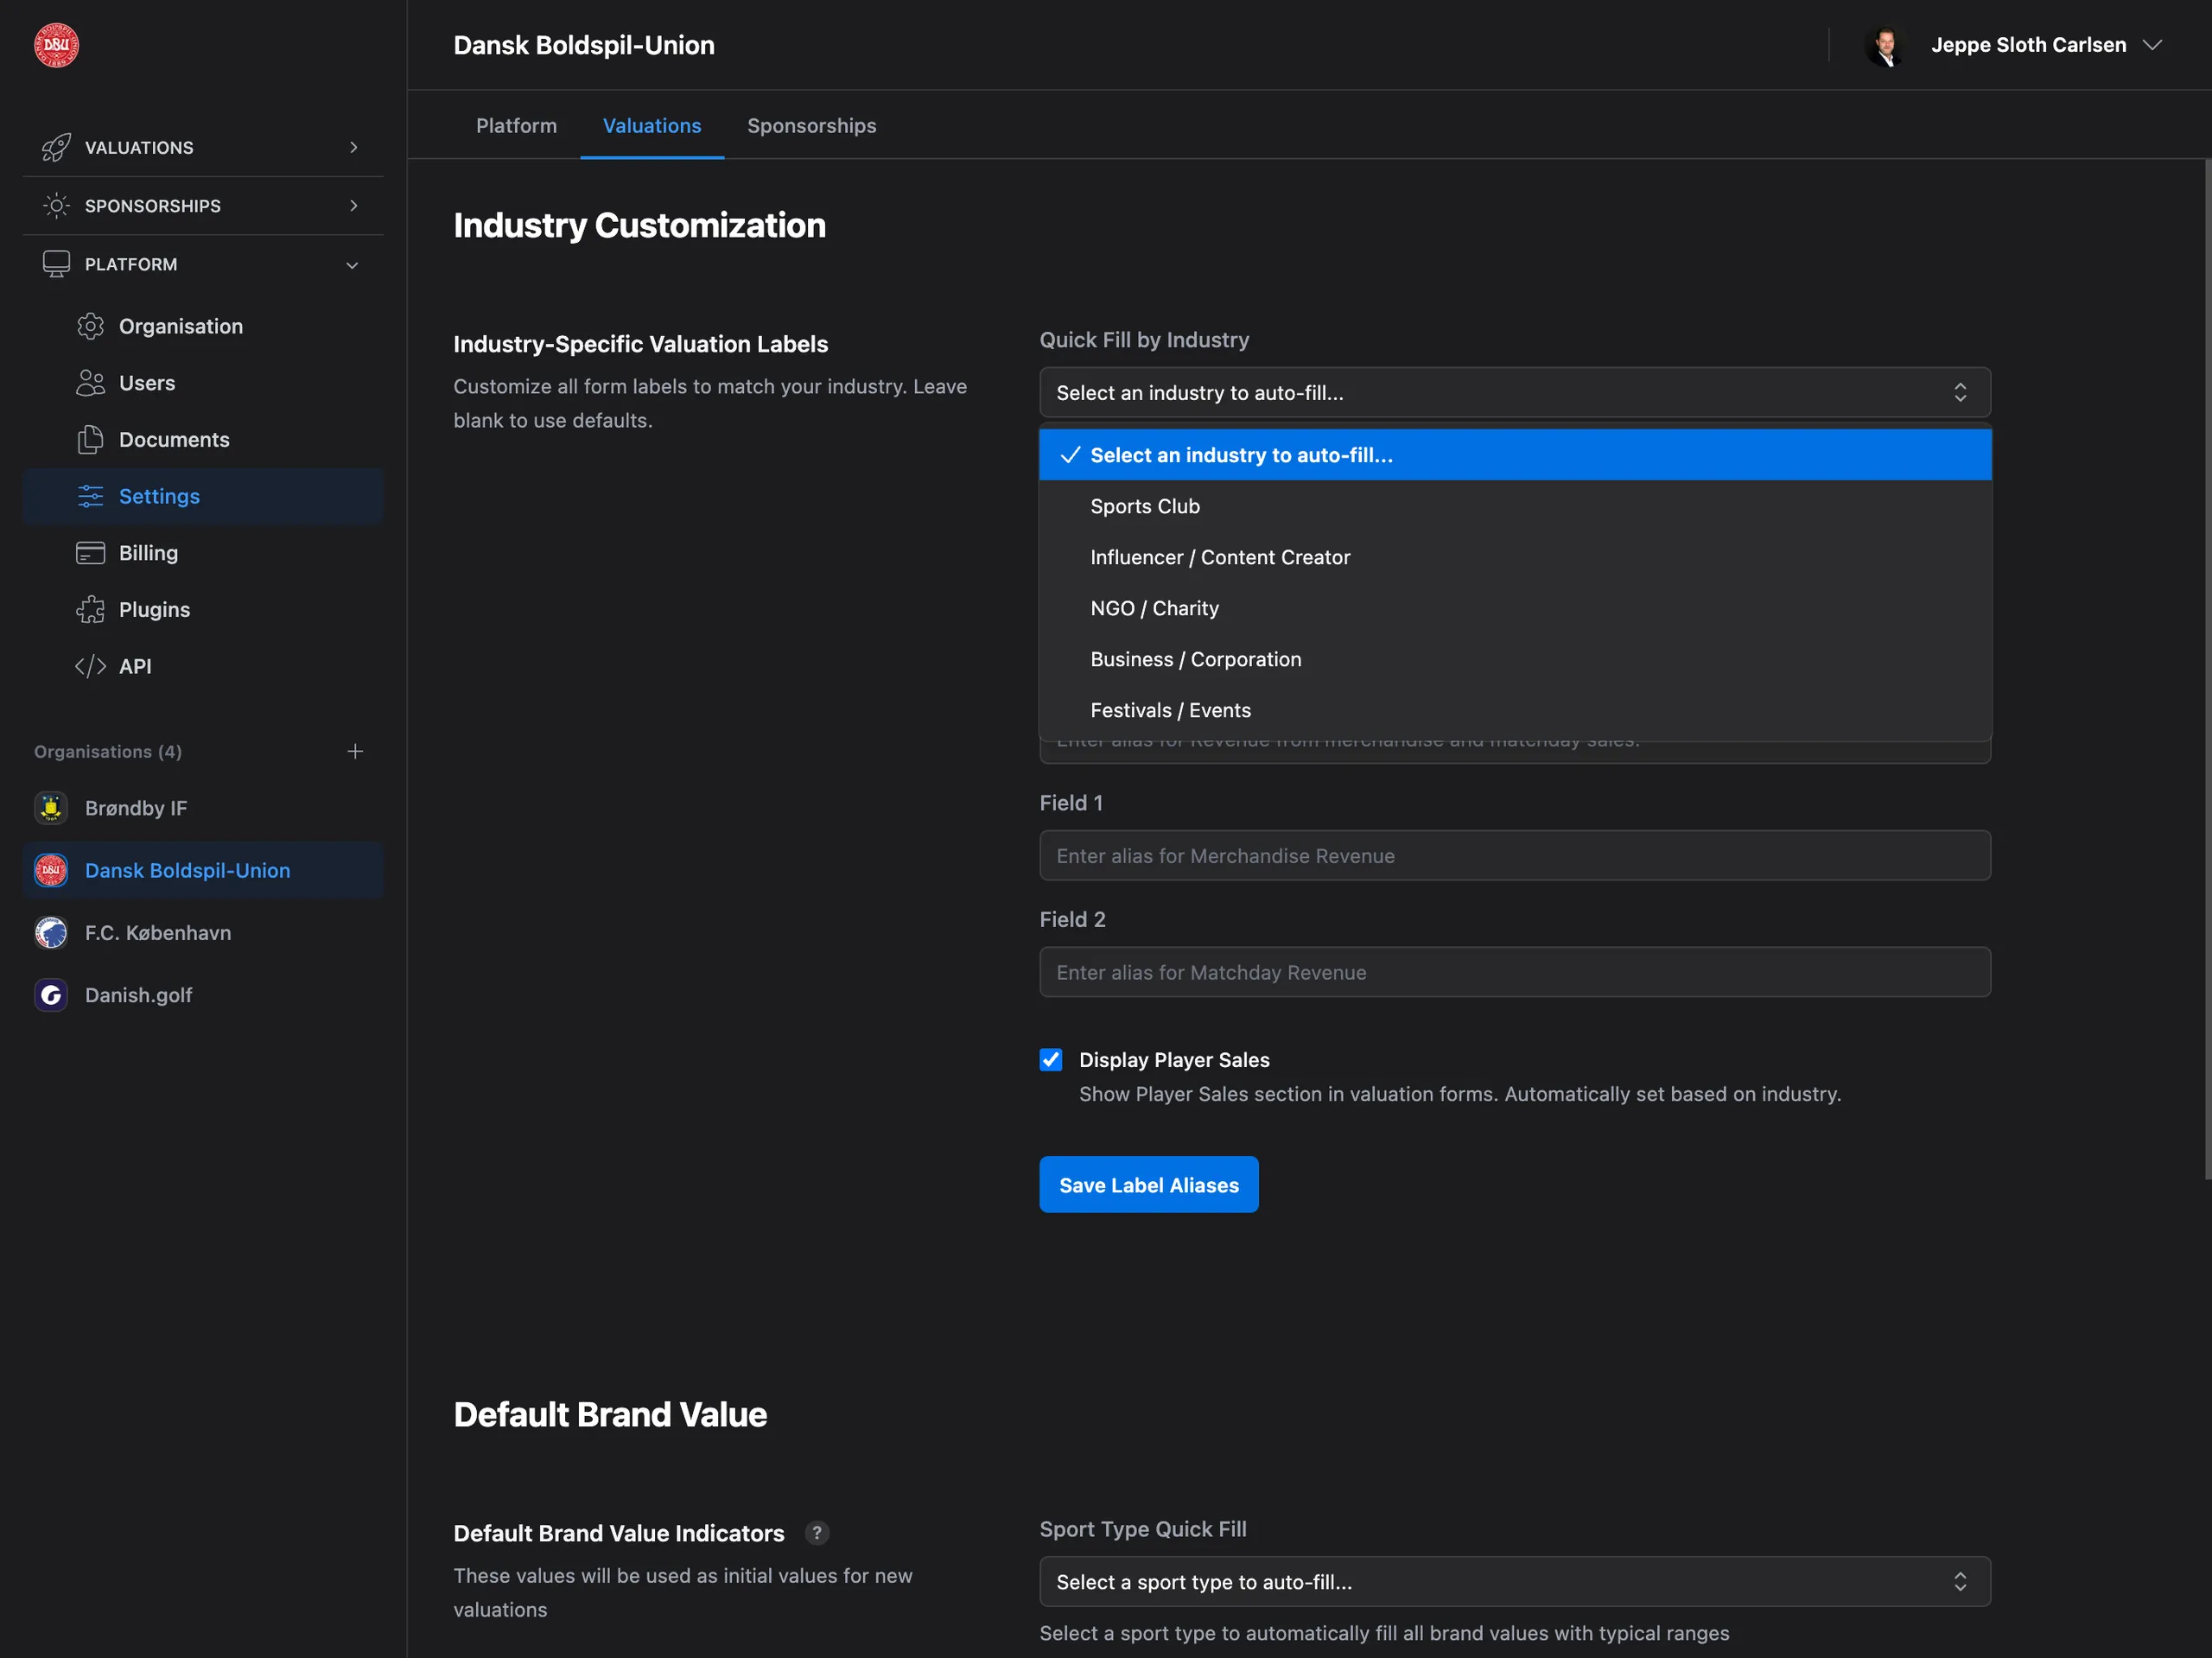Click the page's vertical scrollbar

coord(2207,670)
